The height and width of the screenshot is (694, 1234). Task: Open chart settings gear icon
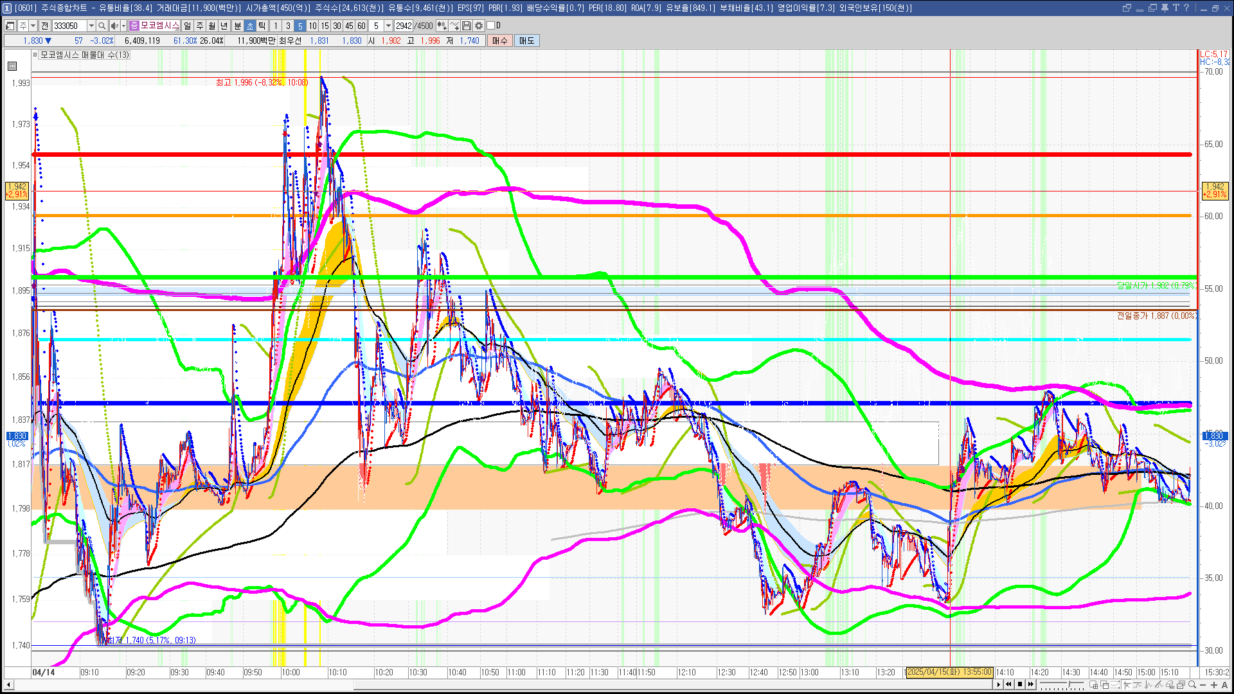point(479,26)
